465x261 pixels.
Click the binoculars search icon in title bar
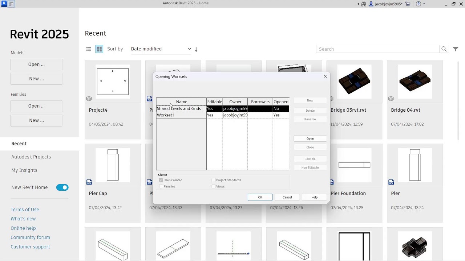pyautogui.click(x=364, y=4)
